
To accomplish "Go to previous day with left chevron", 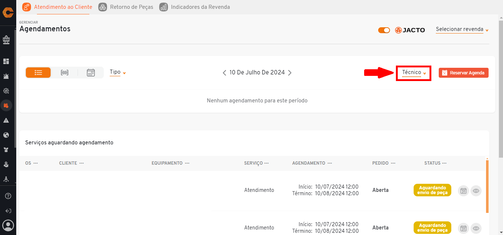I will coord(224,73).
